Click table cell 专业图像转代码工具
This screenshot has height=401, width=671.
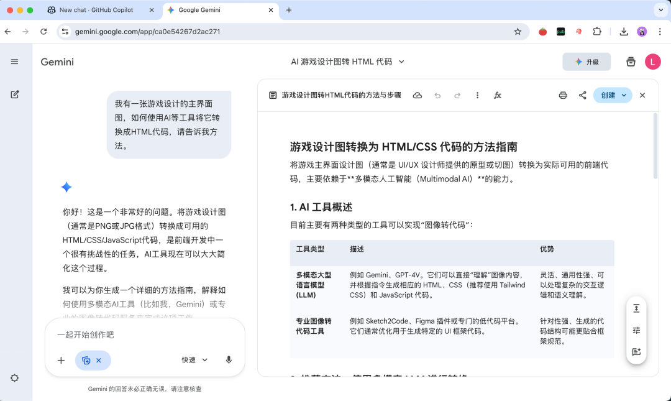[314, 326]
